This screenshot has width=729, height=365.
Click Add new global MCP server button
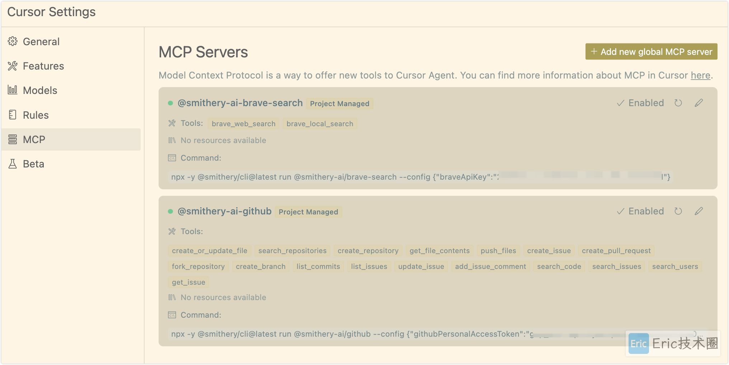tap(651, 52)
